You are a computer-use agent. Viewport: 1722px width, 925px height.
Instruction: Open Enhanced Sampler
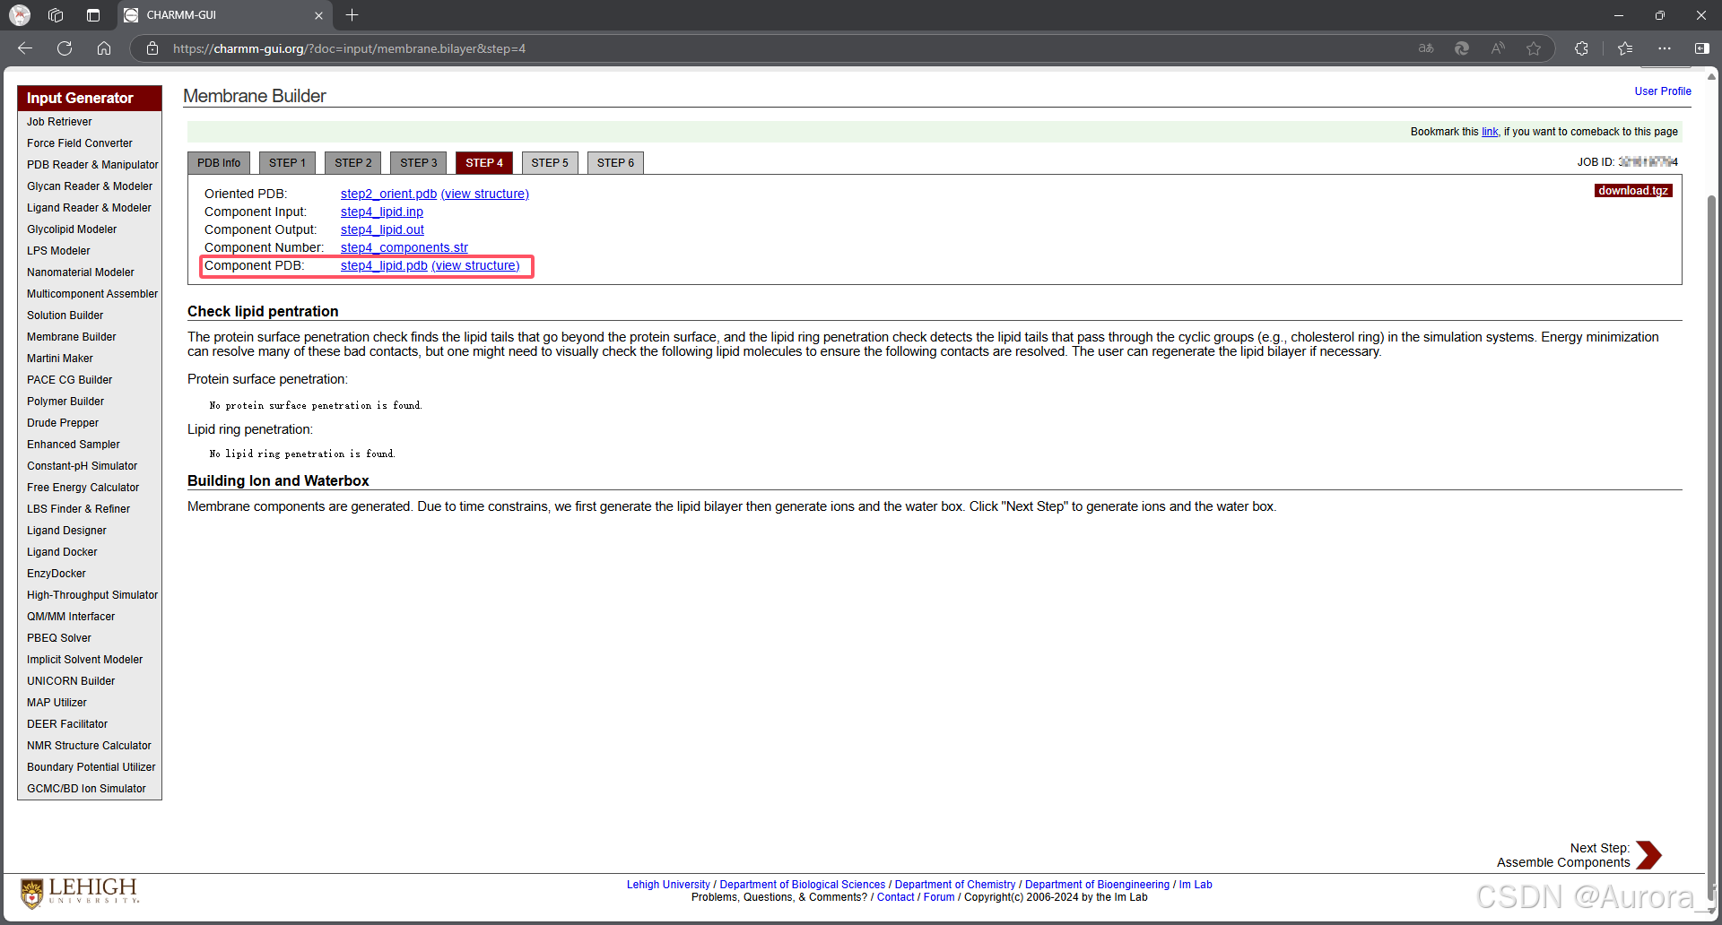coord(74,445)
